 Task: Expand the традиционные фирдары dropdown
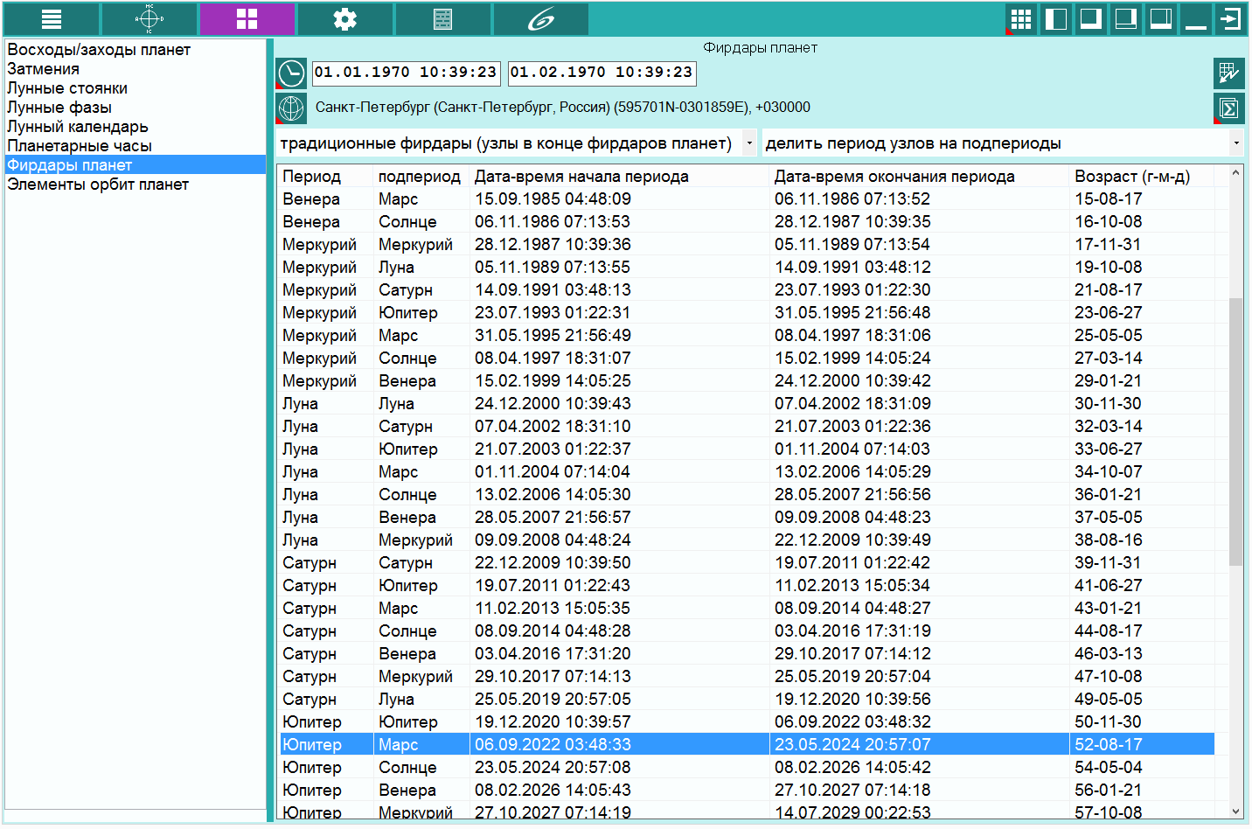pos(749,143)
